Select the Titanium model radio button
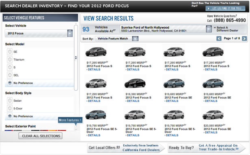The width and height of the screenshot is (250, 155). point(10,59)
